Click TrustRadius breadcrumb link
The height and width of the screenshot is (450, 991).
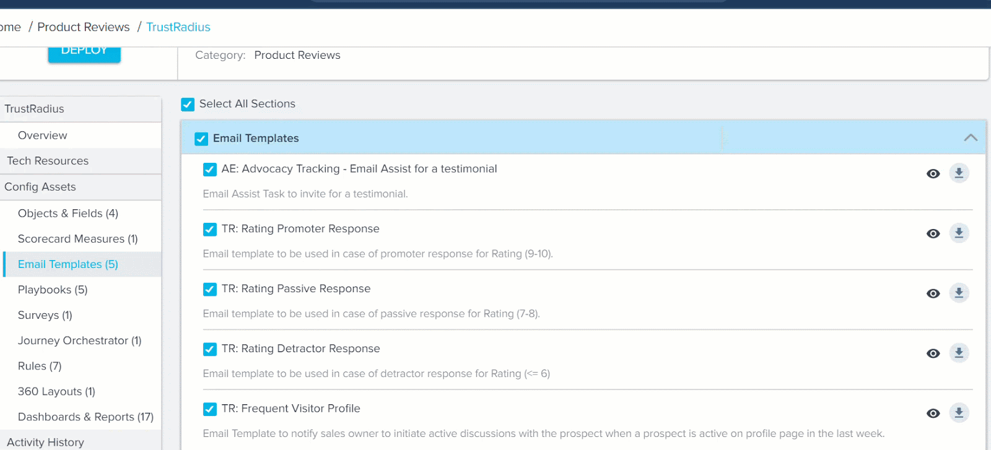click(x=178, y=27)
